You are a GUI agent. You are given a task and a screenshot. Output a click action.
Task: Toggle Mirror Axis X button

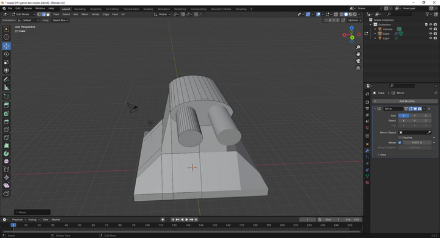tap(403, 116)
